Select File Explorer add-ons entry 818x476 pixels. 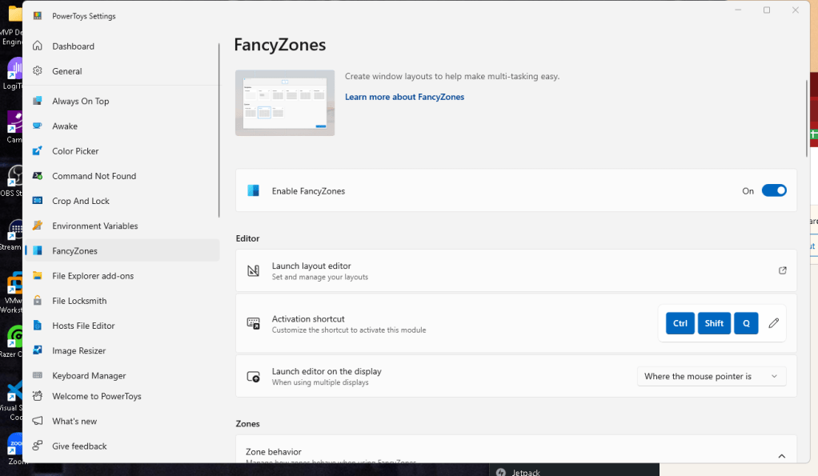pyautogui.click(x=122, y=276)
